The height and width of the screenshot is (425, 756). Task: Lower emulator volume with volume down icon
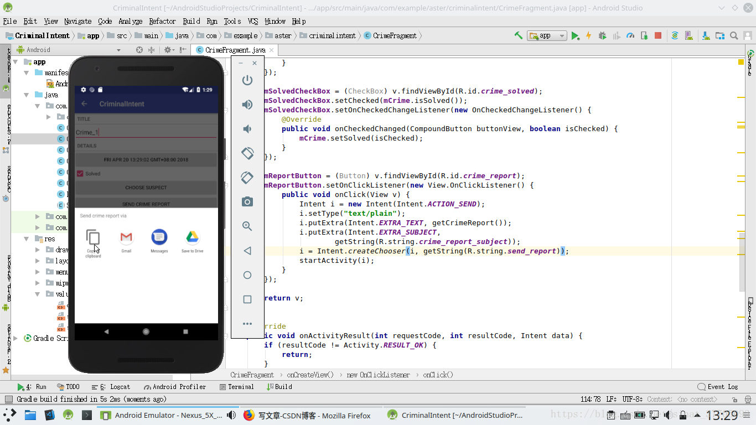point(247,129)
